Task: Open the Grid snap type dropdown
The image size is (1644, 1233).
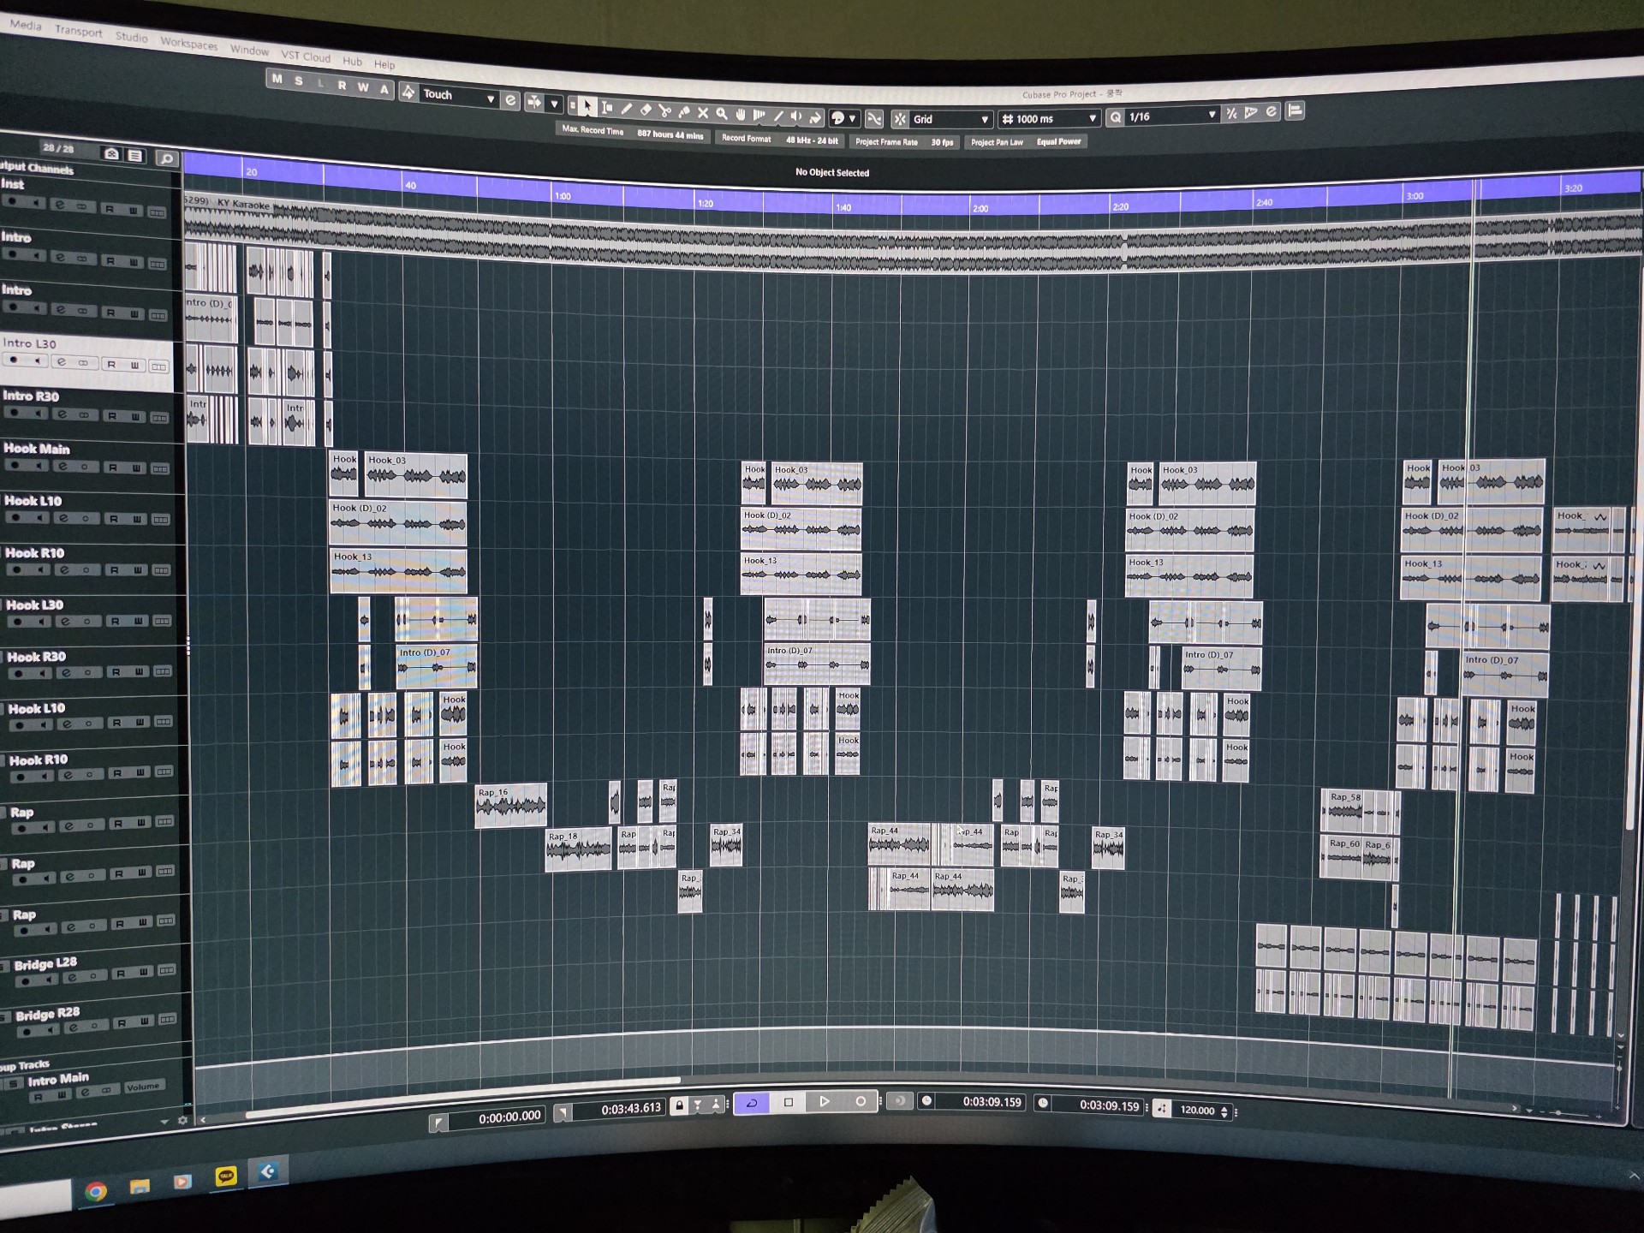Action: 984,120
